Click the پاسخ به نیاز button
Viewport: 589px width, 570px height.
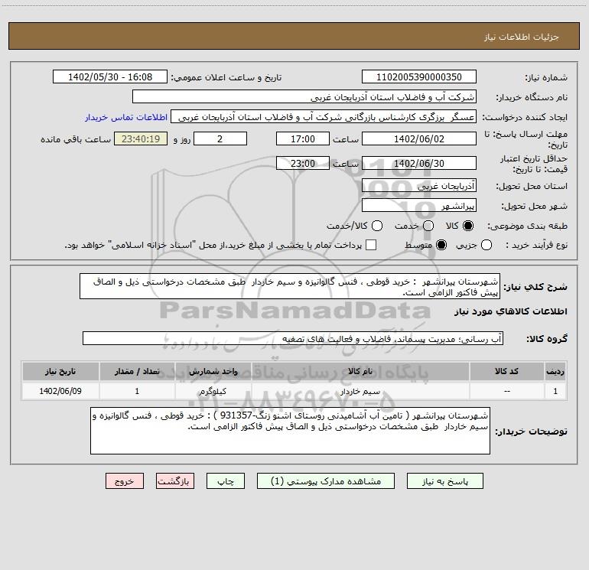click(445, 481)
